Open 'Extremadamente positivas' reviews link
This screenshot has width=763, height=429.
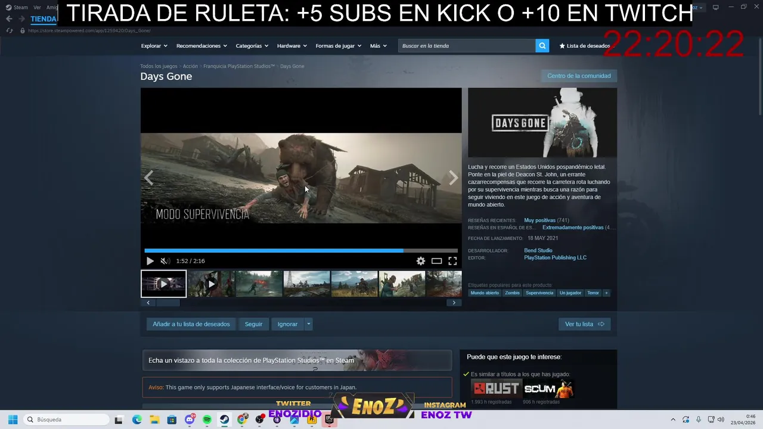pyautogui.click(x=573, y=228)
